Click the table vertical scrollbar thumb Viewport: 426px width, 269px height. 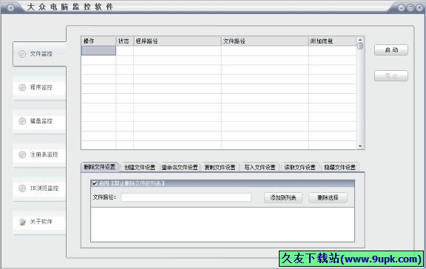pos(360,46)
